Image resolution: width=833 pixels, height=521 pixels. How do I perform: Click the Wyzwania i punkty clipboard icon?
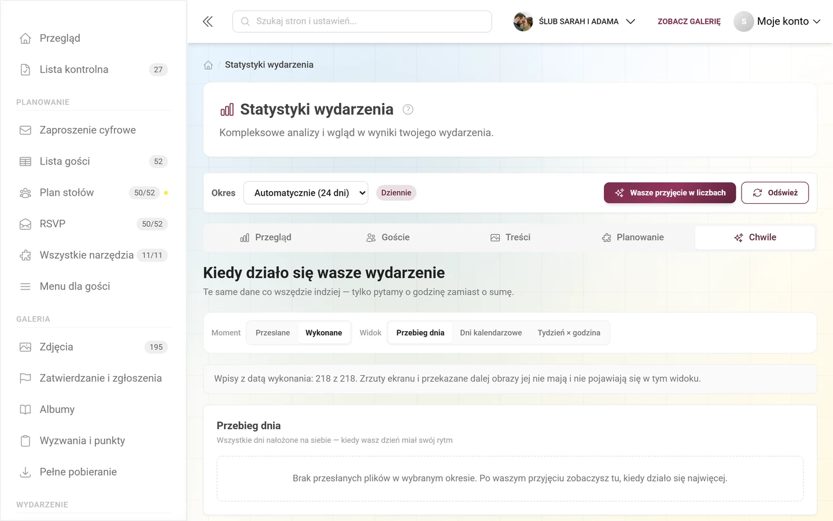coord(25,441)
